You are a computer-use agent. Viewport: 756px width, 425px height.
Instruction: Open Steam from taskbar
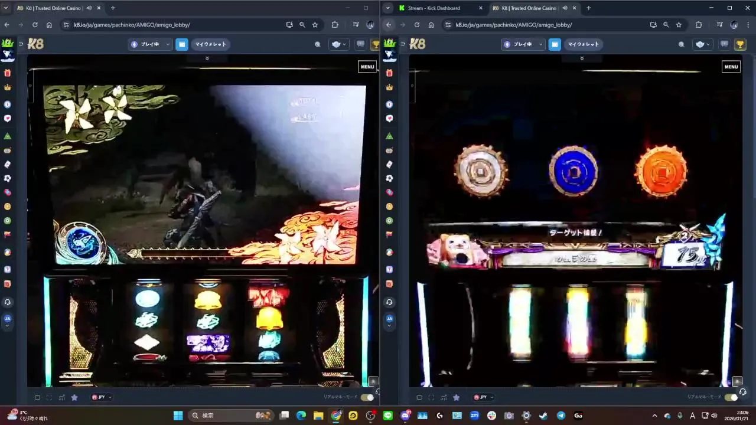tap(543, 416)
